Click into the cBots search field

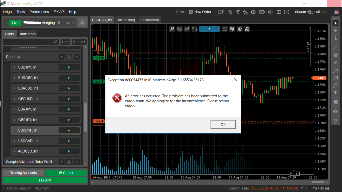pos(31,42)
